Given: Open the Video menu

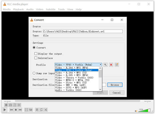Looking at the screenshot, I should tap(40, 9).
